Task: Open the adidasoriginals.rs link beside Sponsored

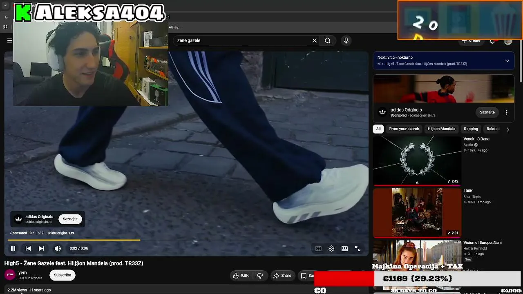Action: click(x=60, y=233)
